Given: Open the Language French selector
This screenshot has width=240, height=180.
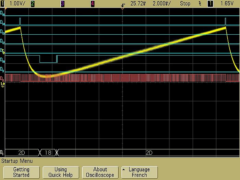Looking at the screenshot, I should click(139, 172).
